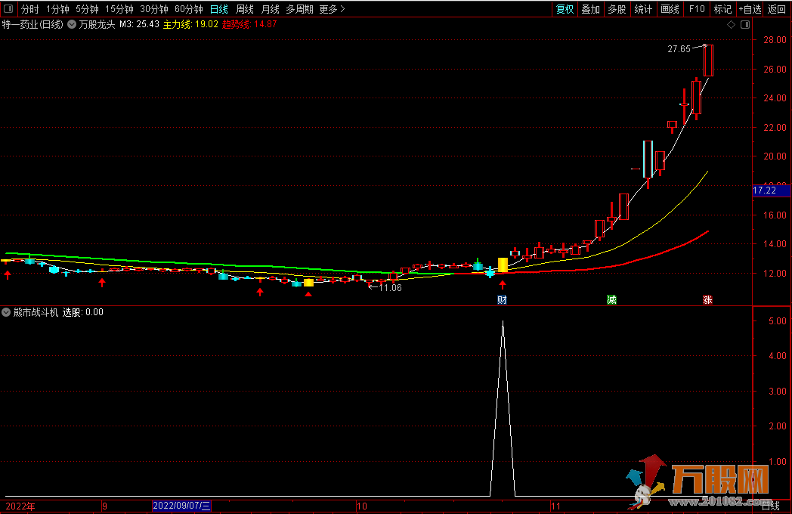
Task: Select the 60分钟 period
Action: (189, 9)
